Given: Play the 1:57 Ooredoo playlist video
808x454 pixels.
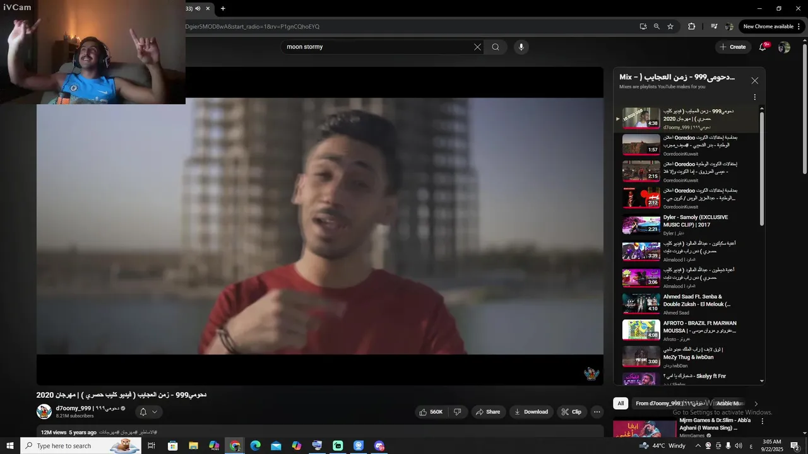Looking at the screenshot, I should (687, 146).
